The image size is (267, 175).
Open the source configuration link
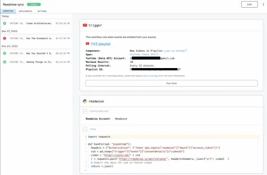[157, 76]
